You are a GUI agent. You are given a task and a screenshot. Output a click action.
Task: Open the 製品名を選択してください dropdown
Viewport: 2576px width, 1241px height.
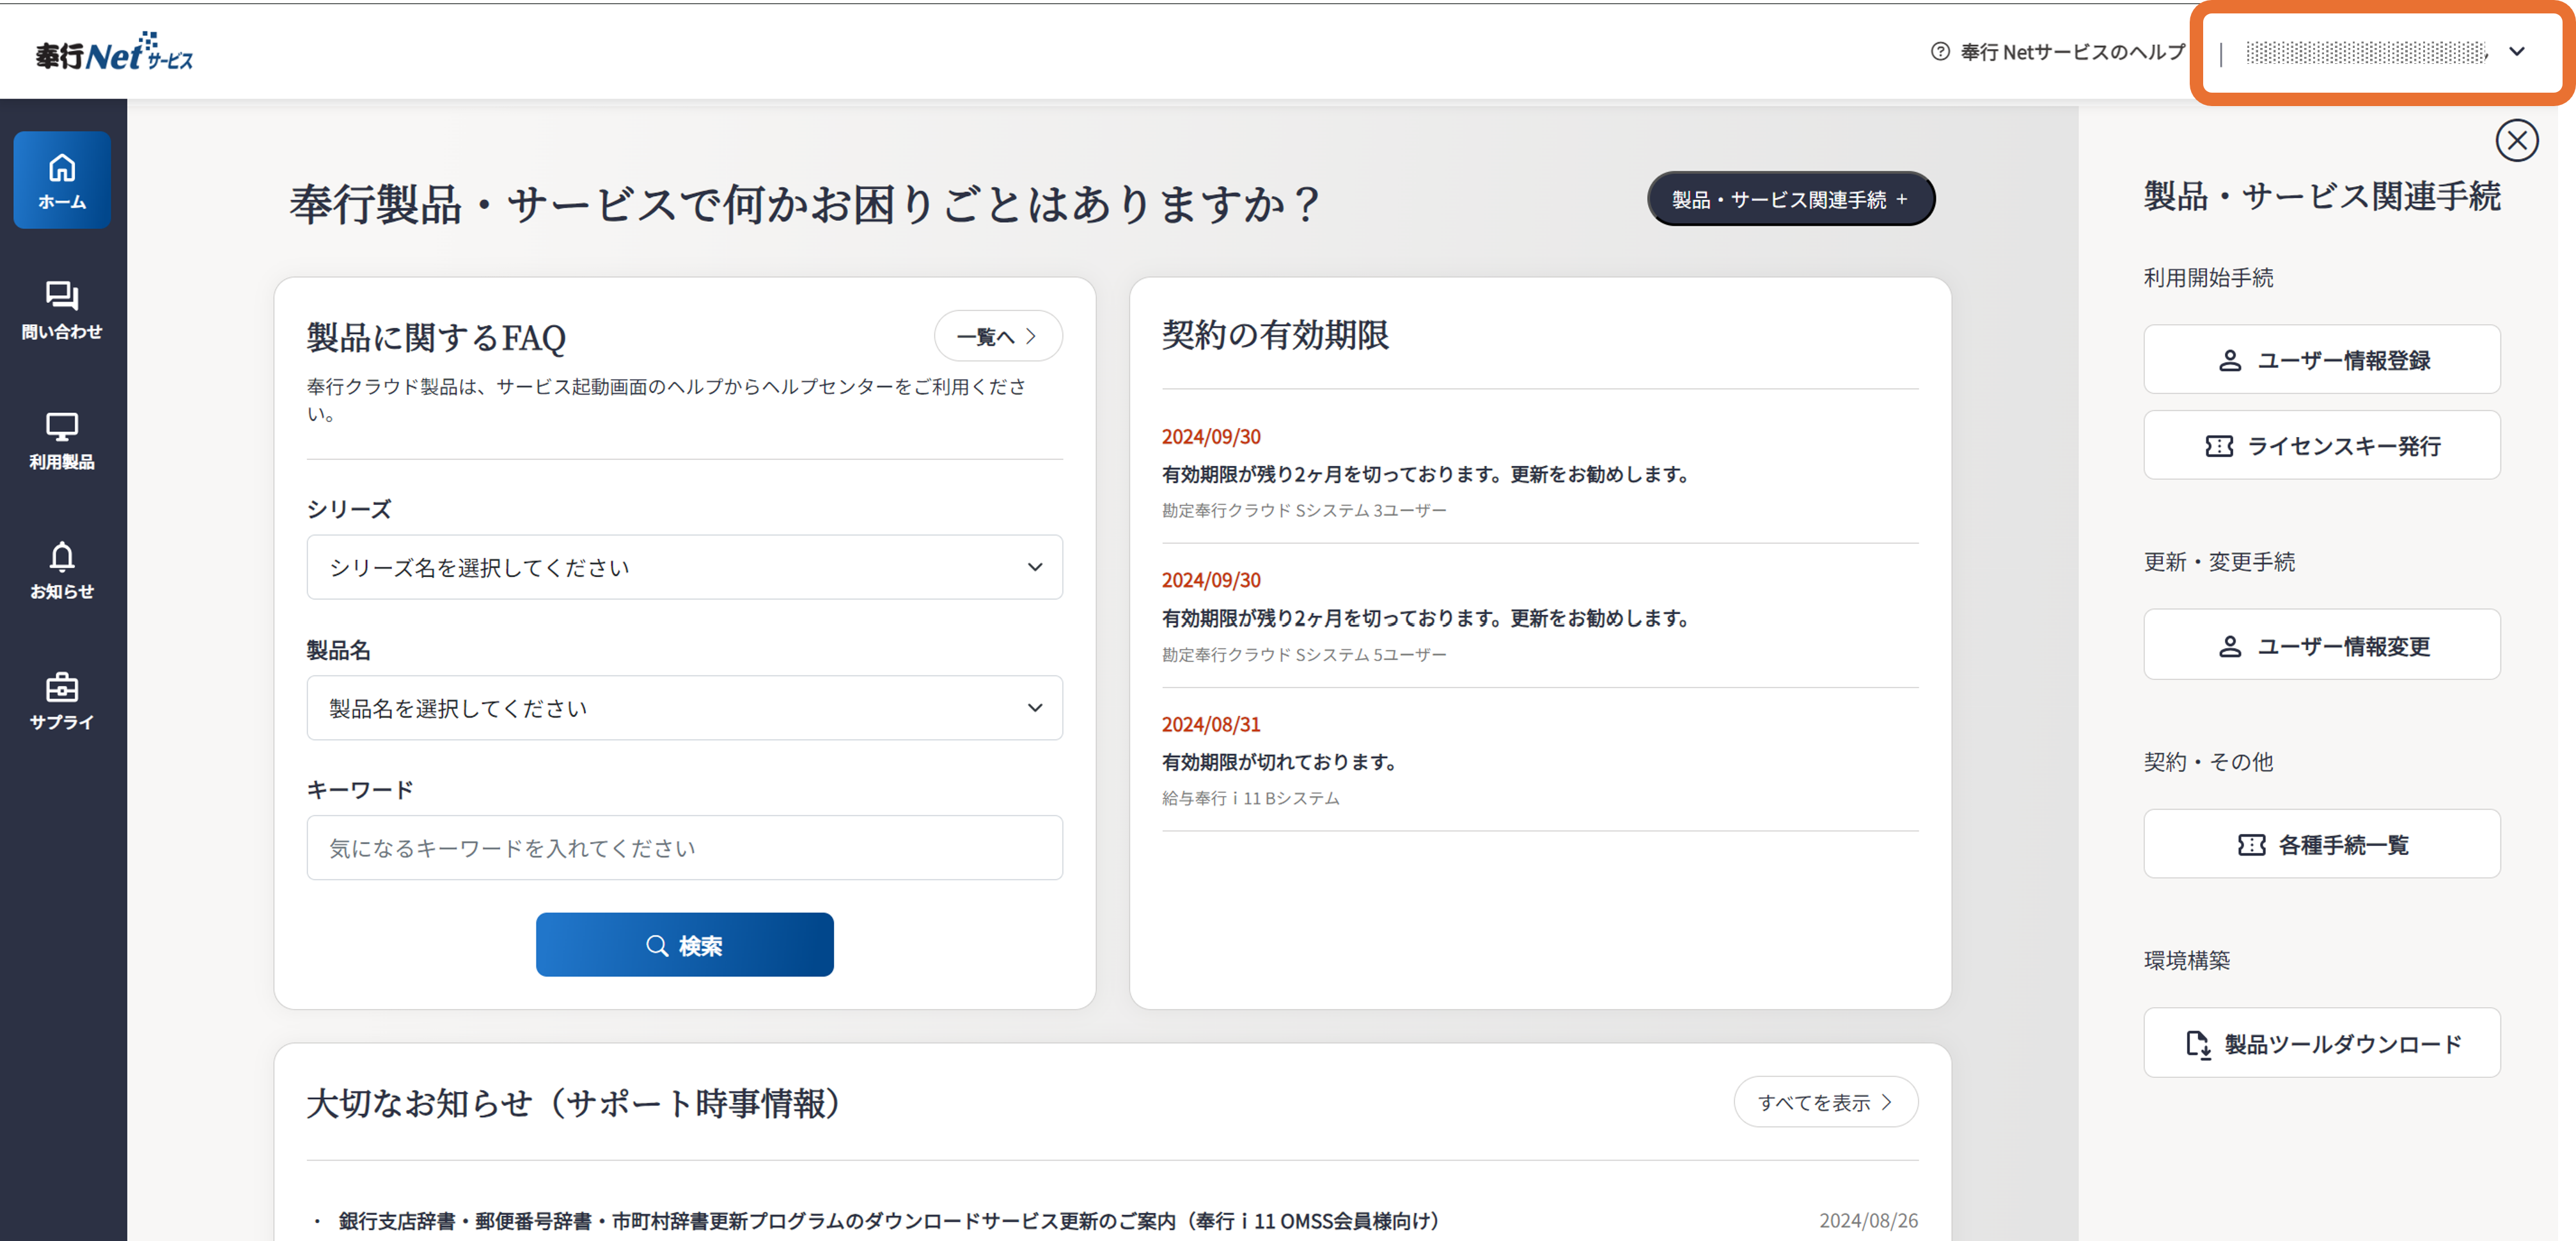[x=684, y=707]
